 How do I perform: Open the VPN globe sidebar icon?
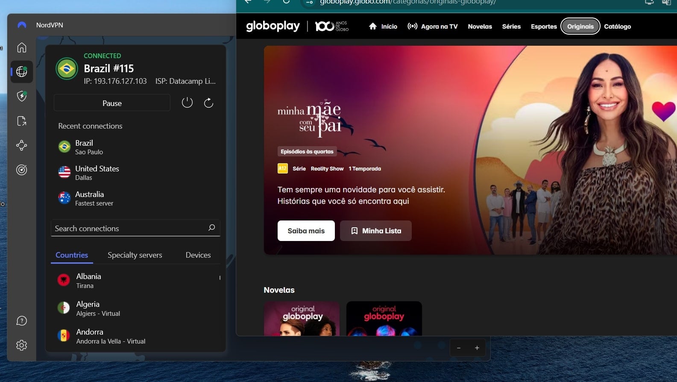pos(22,71)
